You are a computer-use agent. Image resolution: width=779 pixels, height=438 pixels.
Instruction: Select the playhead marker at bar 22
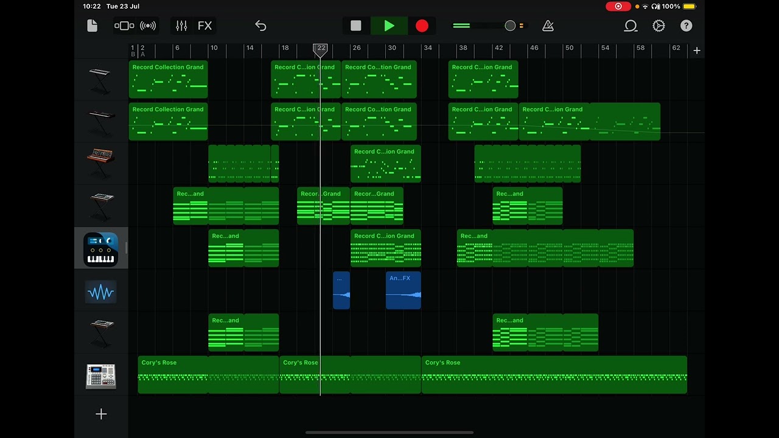click(320, 50)
